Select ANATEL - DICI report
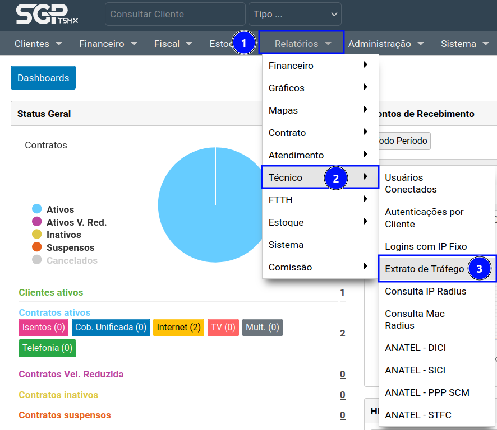 click(x=415, y=348)
